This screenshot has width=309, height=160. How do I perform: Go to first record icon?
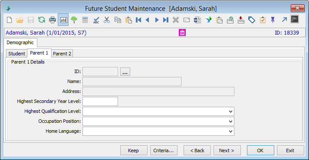tap(138, 20)
